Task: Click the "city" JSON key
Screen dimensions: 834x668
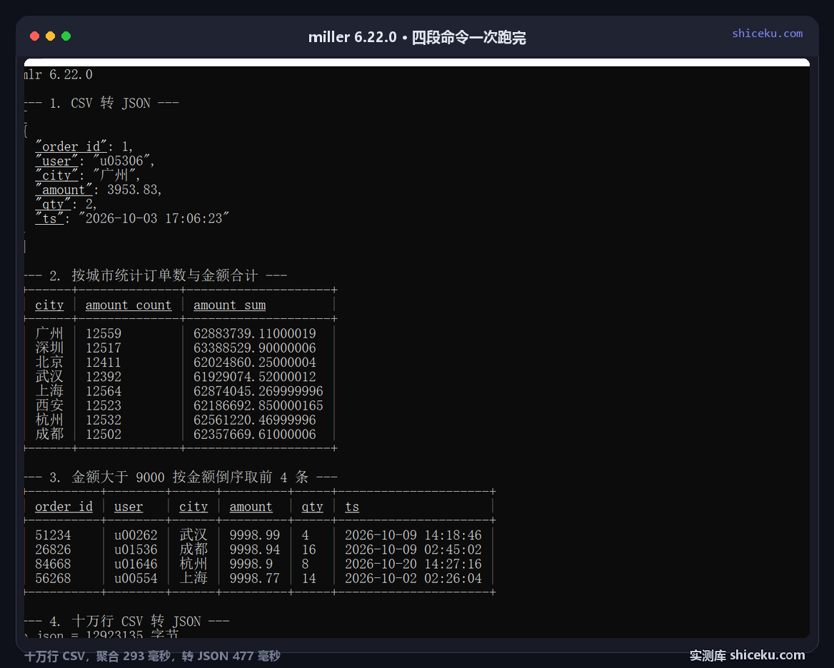Action: [x=56, y=175]
